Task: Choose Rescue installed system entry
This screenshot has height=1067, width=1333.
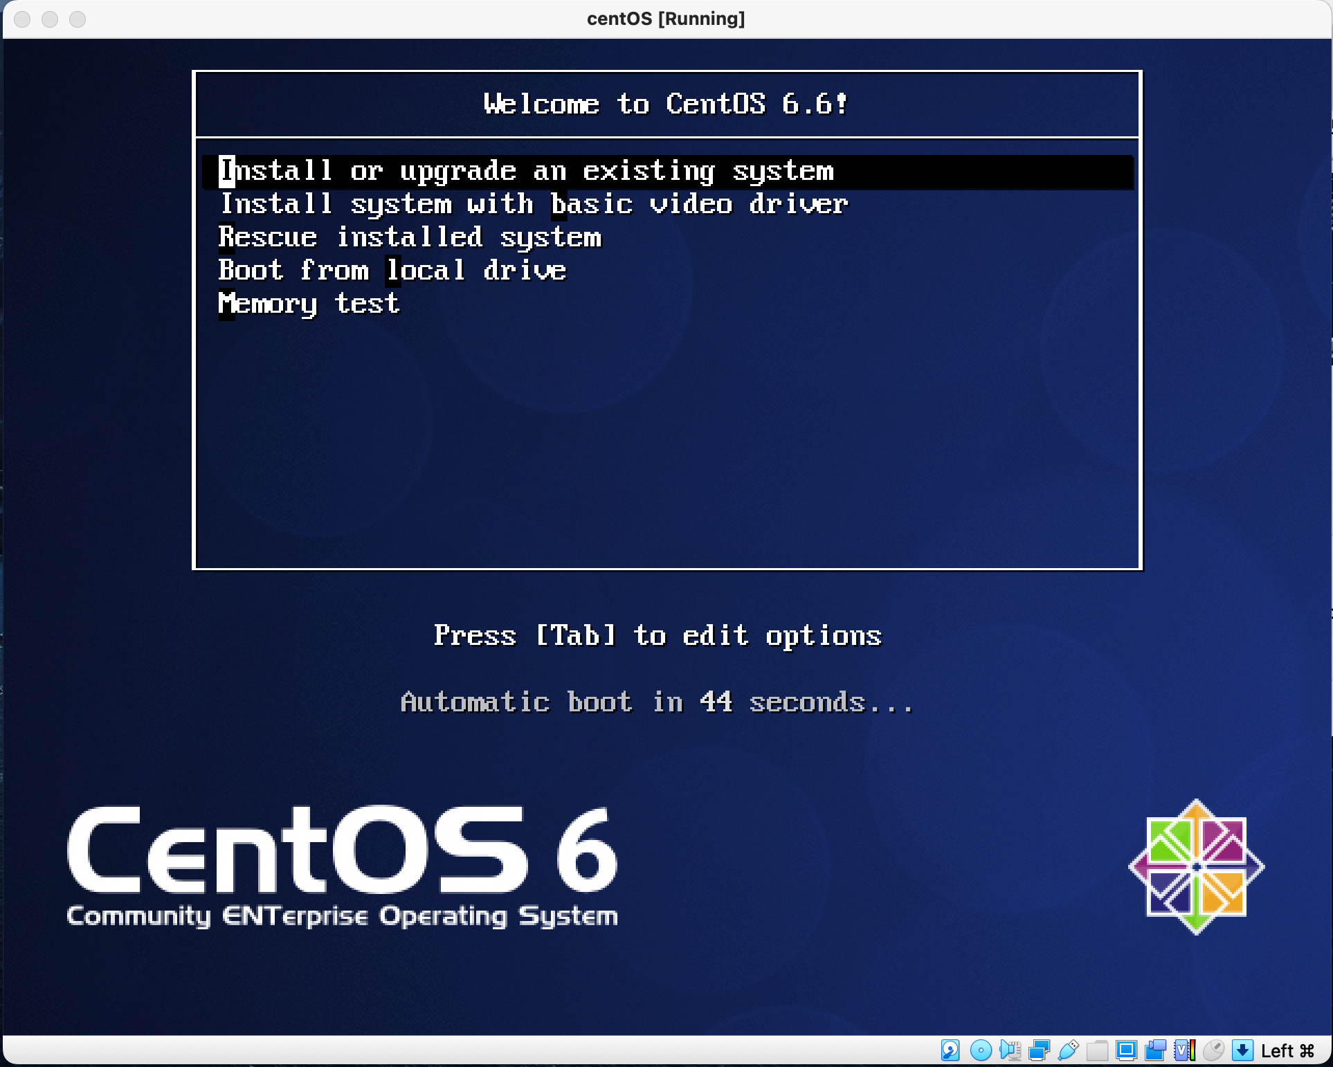Action: click(410, 237)
